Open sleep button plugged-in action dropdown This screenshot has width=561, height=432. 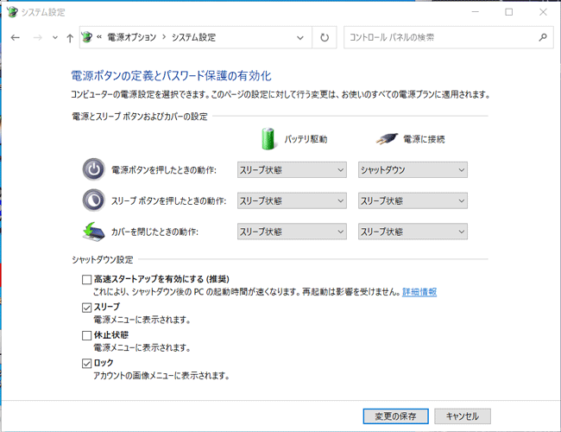tap(413, 200)
